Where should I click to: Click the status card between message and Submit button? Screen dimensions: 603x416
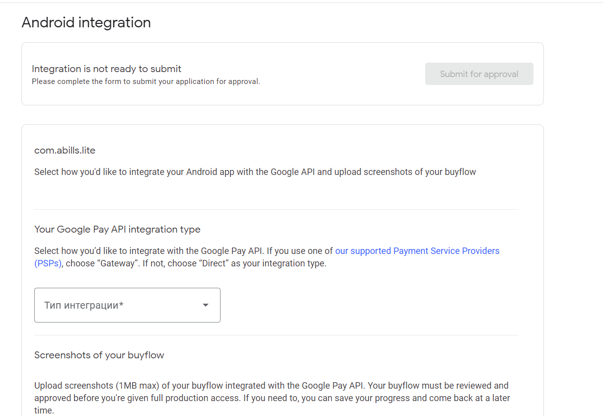click(343, 74)
